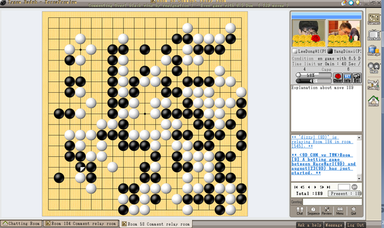Step forward one move
The image size is (384, 228).
[315, 187]
